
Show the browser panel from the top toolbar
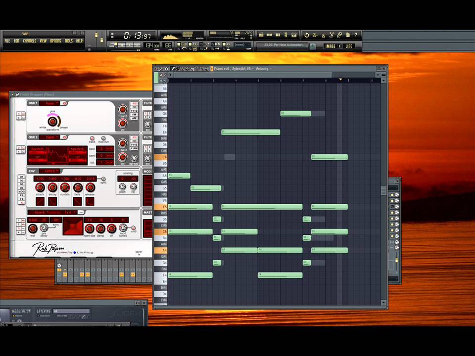click(x=286, y=35)
